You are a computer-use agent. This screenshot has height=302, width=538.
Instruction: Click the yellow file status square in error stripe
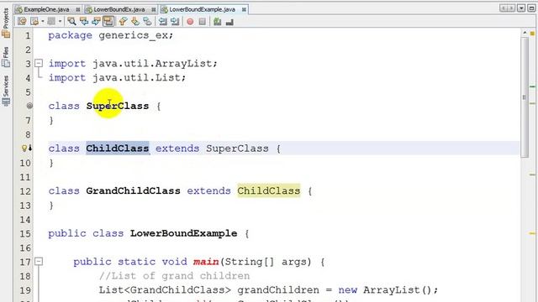tap(532, 34)
